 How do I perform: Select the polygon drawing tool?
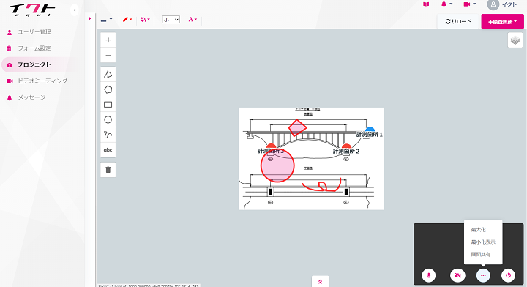(x=108, y=89)
